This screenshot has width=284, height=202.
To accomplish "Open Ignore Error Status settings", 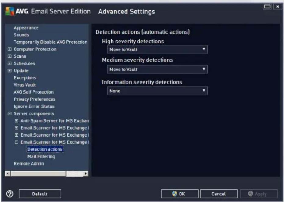I will point(34,106).
